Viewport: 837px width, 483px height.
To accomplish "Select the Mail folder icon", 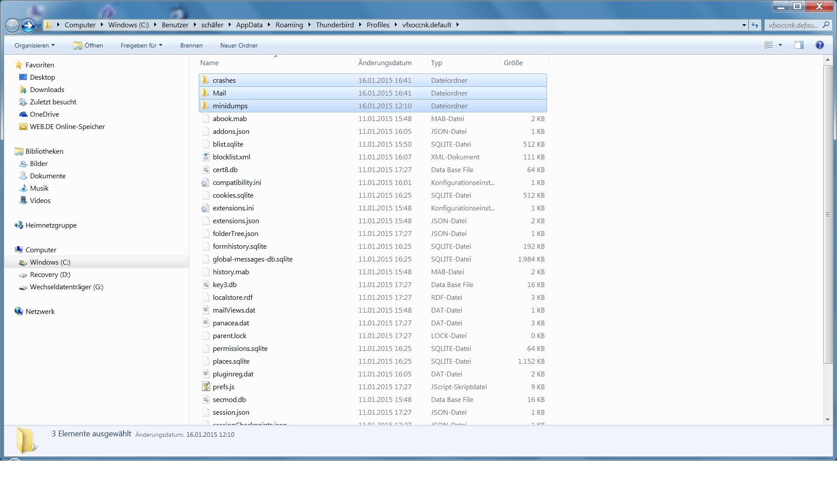I will tap(205, 93).
